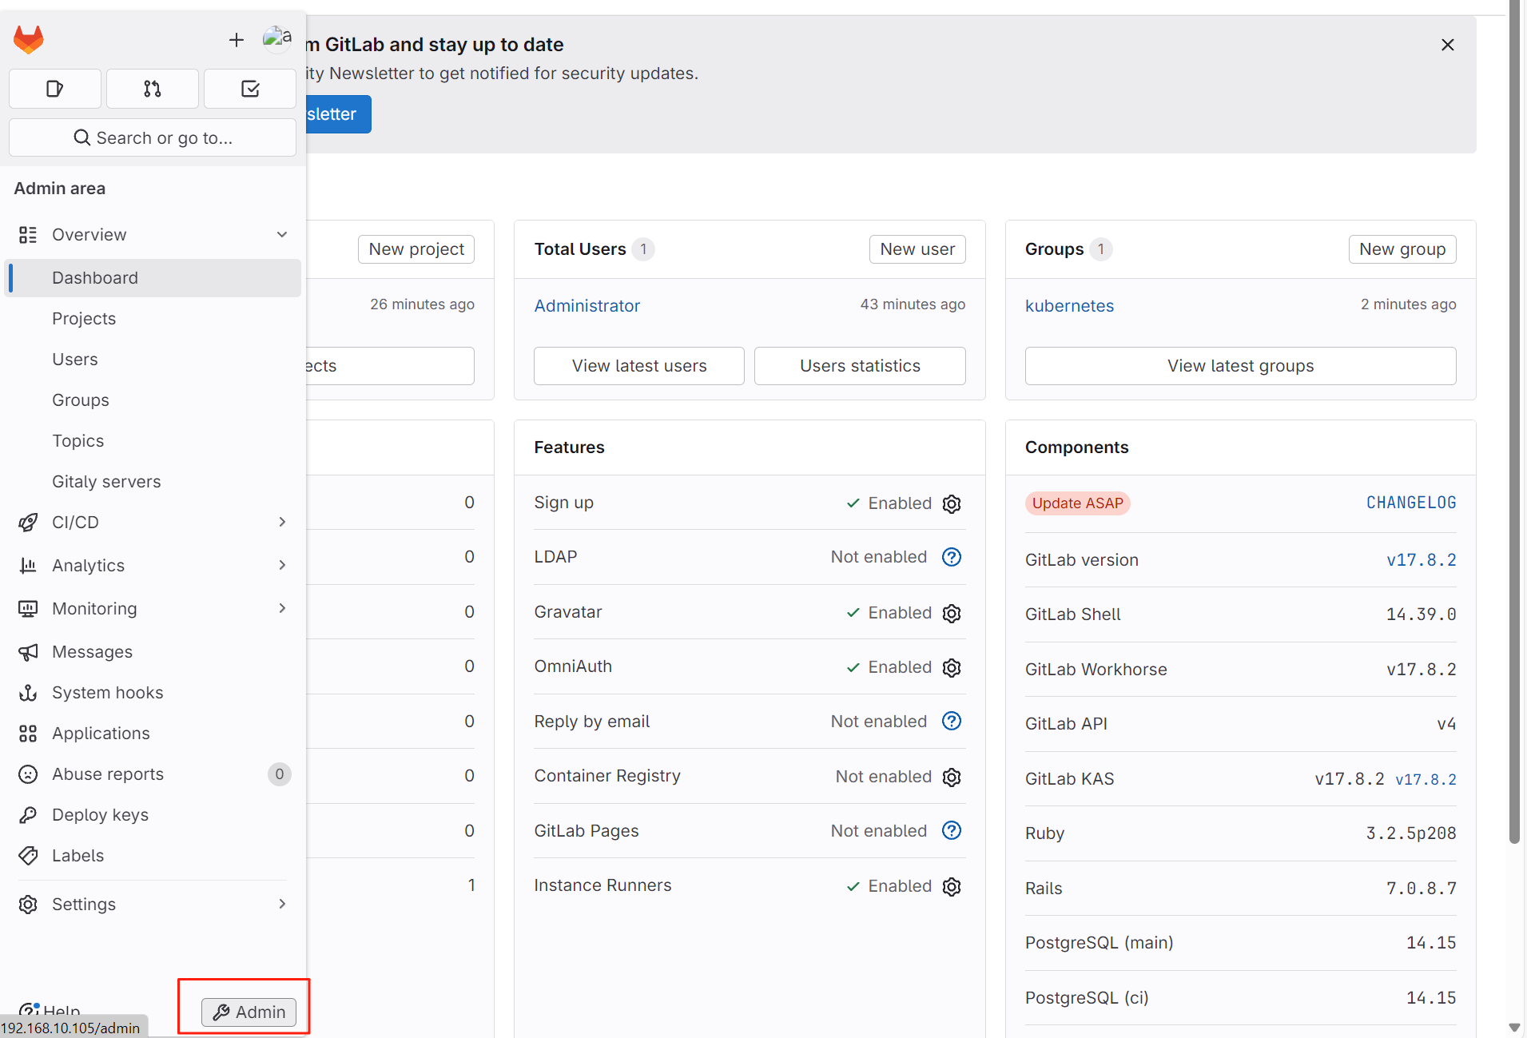
Task: Open the user avatar menu
Action: [x=277, y=38]
